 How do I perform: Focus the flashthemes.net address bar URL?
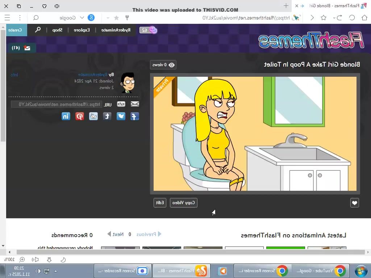click(x=246, y=18)
